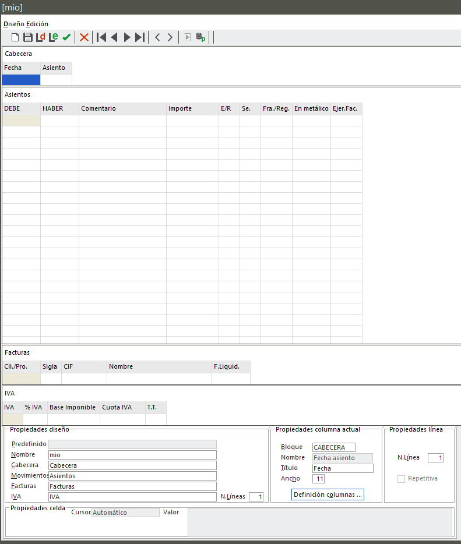Image resolution: width=461 pixels, height=544 pixels.
Task: Click the IVA design name field
Action: (133, 497)
